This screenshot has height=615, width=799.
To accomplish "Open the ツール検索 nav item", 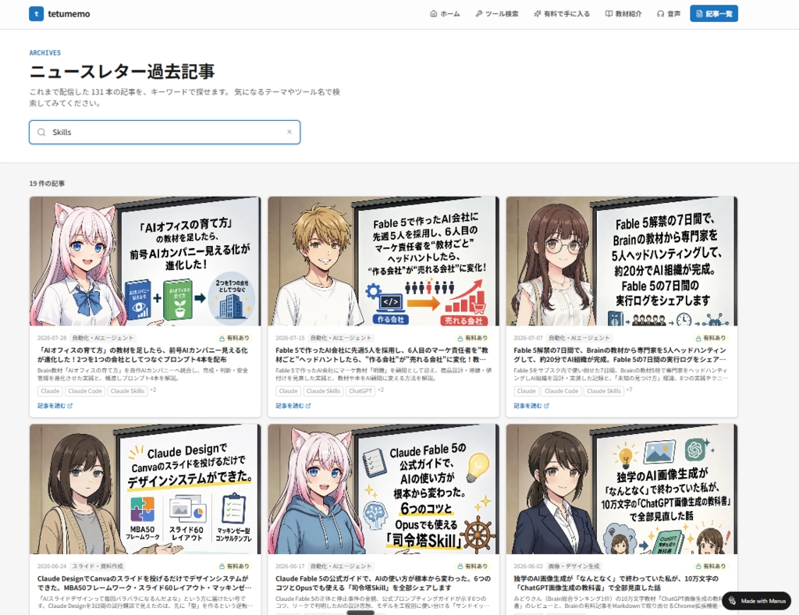I will [x=497, y=14].
